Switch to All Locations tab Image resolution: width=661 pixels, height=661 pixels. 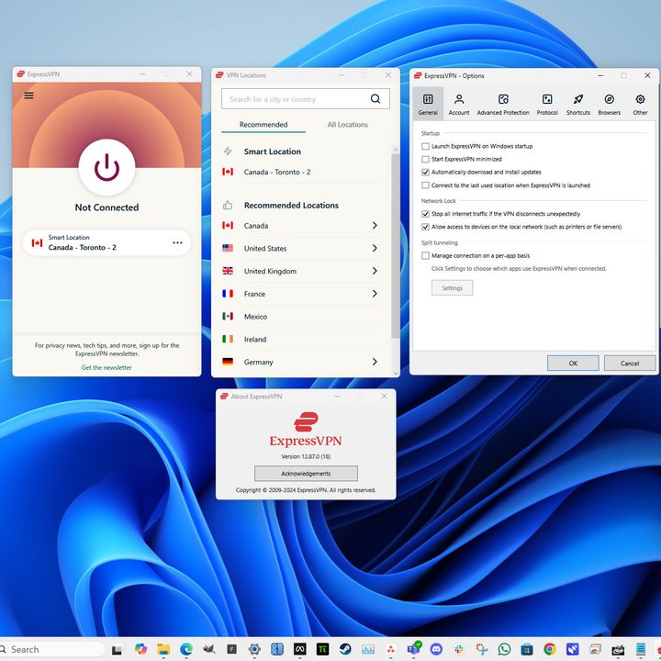pyautogui.click(x=348, y=125)
